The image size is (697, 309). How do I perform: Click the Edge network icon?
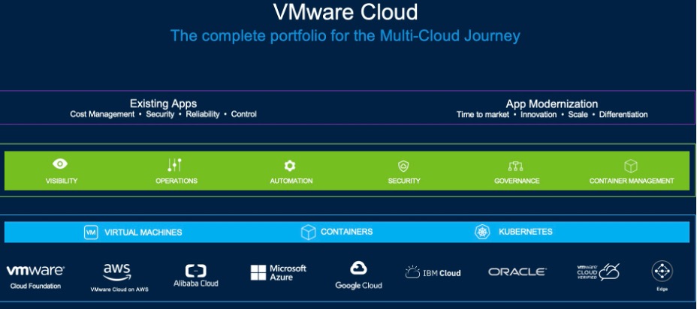(662, 271)
